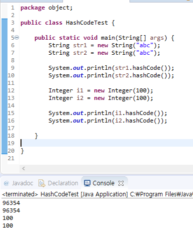The image size is (193, 228).
Task: Close the Console view with X icon
Action: pos(121,183)
